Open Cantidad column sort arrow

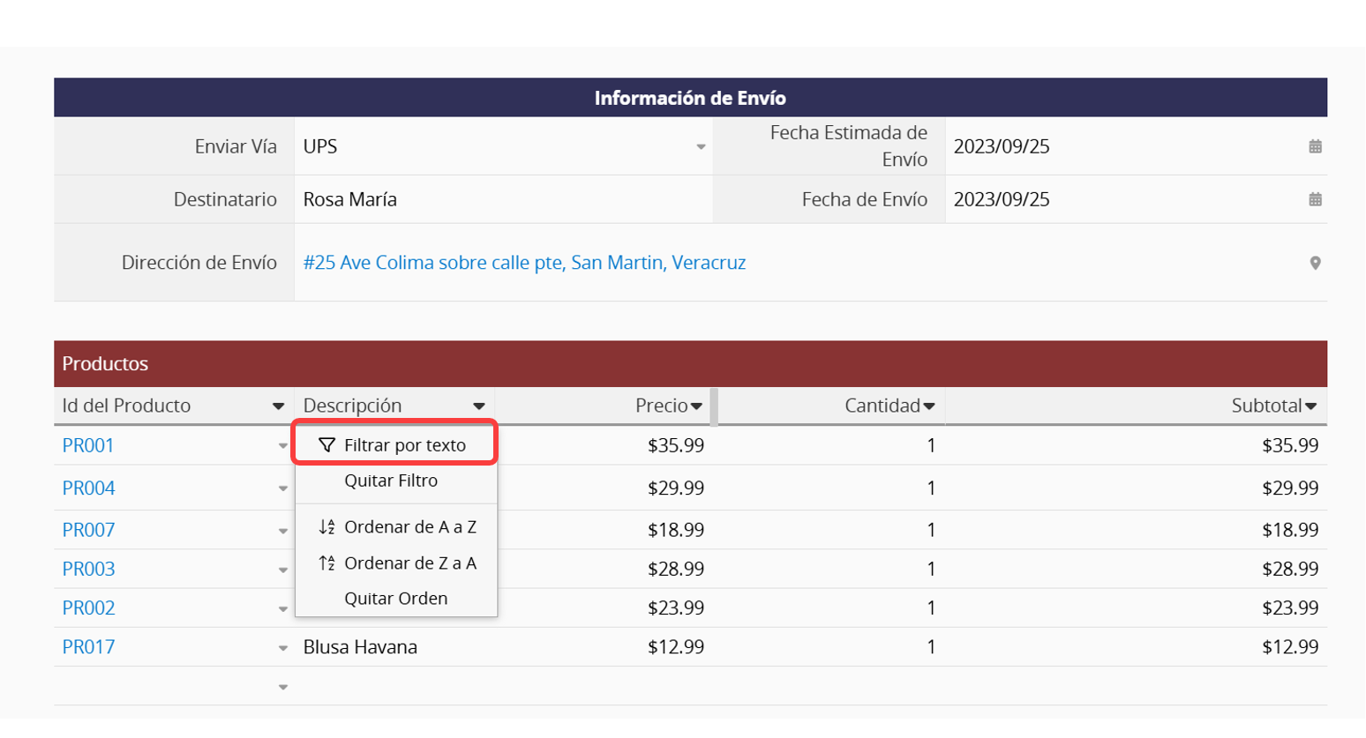928,406
